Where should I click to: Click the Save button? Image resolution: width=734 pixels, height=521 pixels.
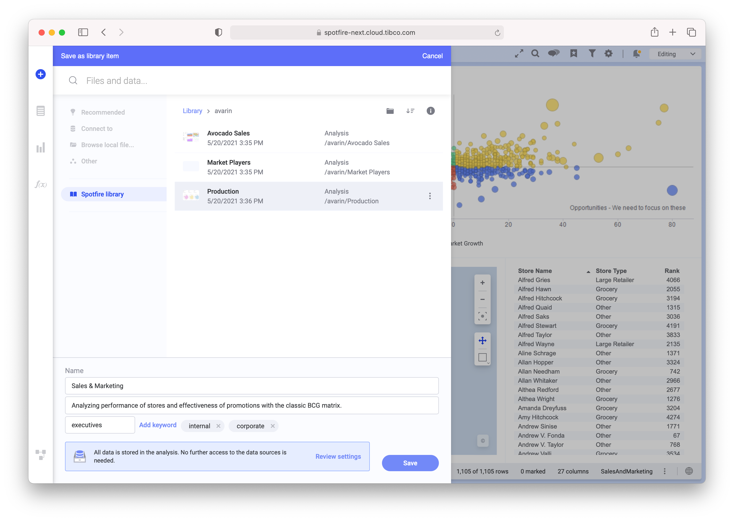(410, 463)
